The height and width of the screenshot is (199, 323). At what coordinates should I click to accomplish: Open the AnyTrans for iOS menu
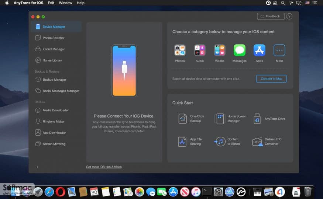(28, 3)
